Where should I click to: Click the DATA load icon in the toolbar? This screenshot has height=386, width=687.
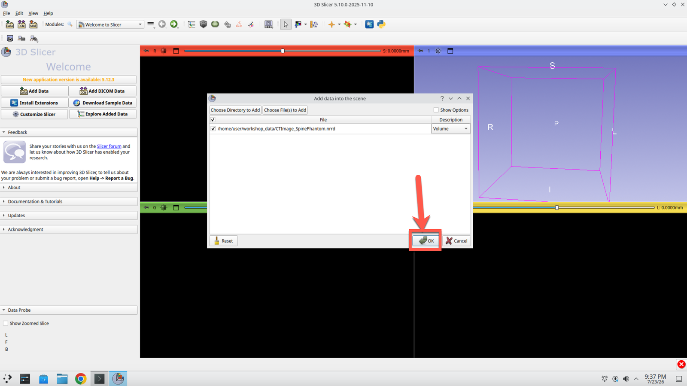[9, 24]
